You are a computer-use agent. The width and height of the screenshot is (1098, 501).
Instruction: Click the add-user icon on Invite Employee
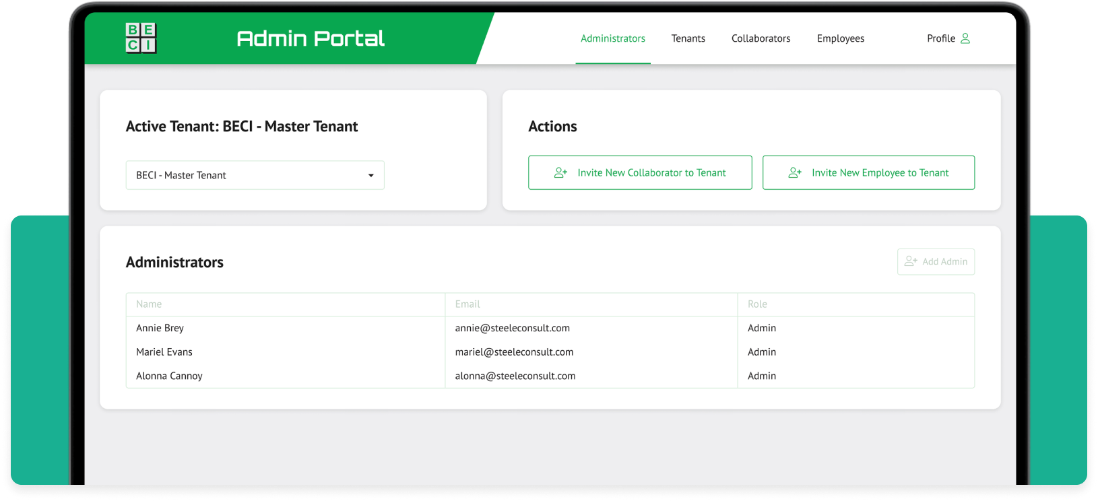pyautogui.click(x=795, y=173)
